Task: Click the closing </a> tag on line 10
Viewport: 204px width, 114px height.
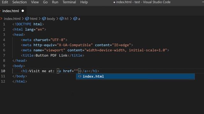Action: [84, 71]
